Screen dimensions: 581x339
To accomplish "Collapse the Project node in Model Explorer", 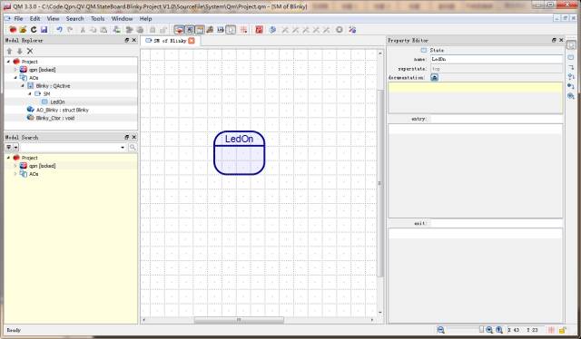I will 8,62.
